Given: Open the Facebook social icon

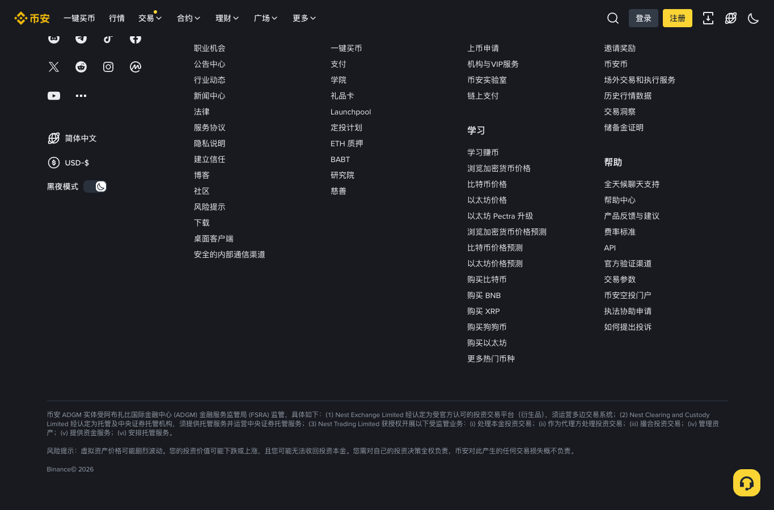Looking at the screenshot, I should click(x=136, y=39).
